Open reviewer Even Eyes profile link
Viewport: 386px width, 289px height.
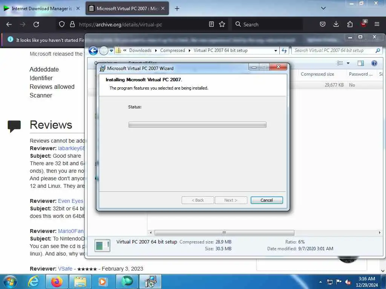pos(70,201)
